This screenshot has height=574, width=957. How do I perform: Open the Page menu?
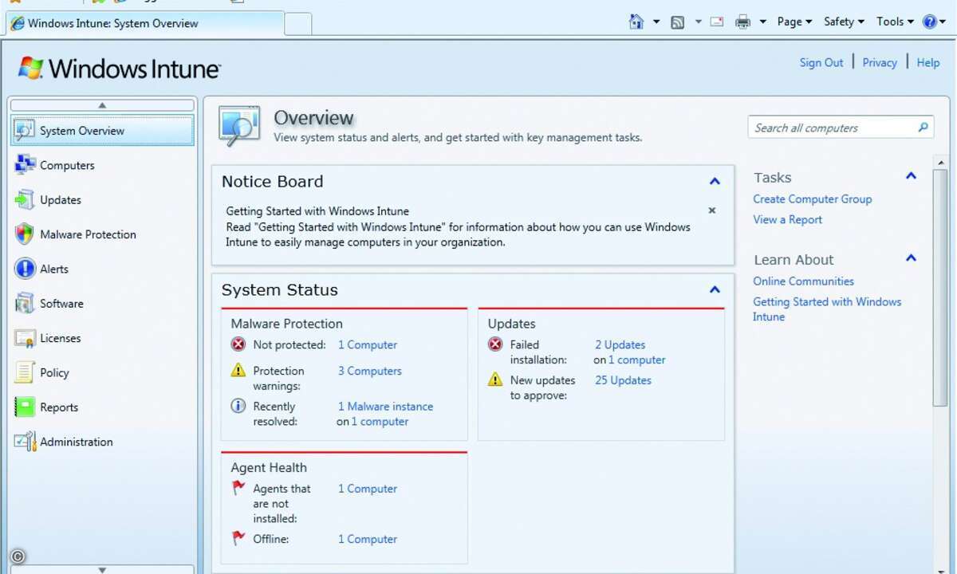pos(794,22)
